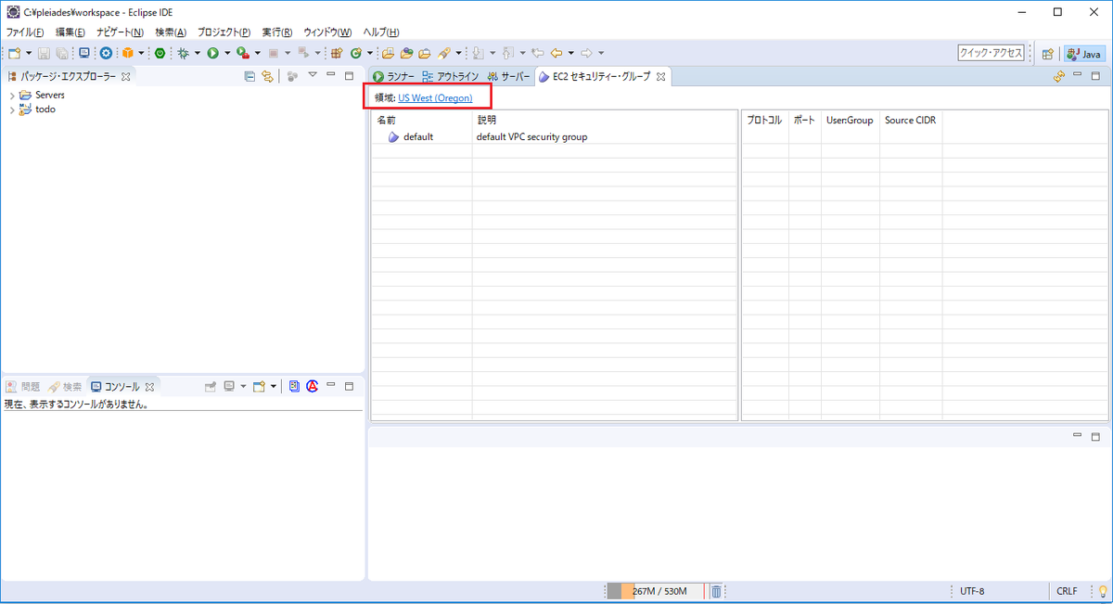Screen dimensions: 1113x604
Task: Open the ファイル menu
Action: pyautogui.click(x=25, y=32)
